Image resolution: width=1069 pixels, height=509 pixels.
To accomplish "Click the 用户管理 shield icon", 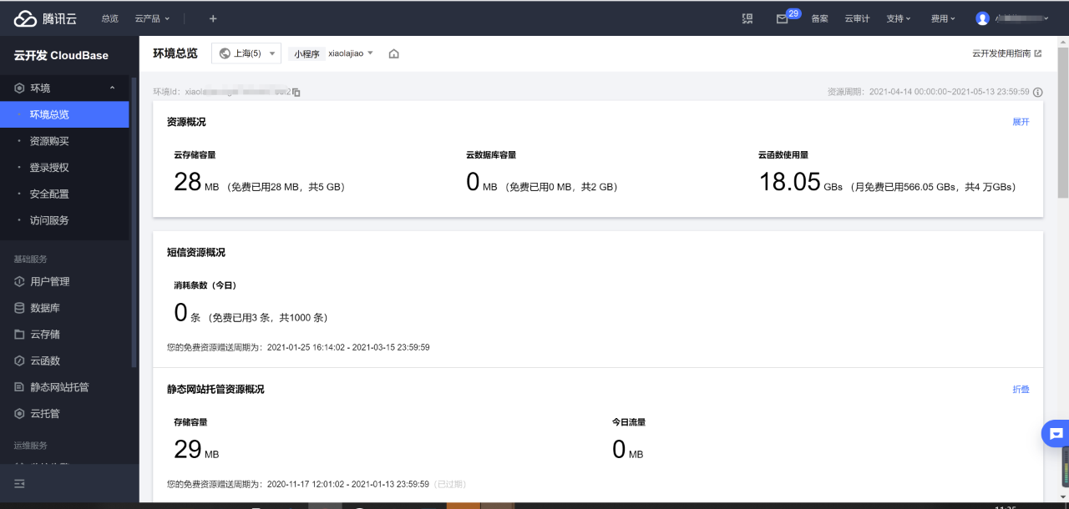I will pos(19,282).
